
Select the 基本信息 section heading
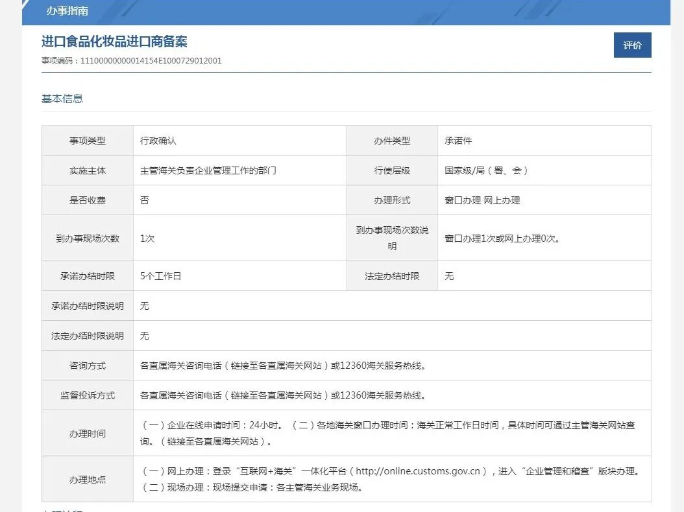click(62, 99)
